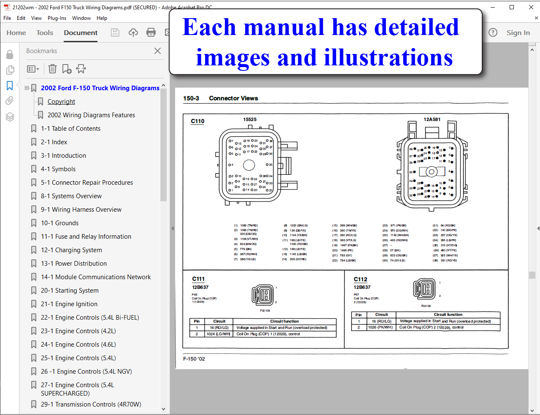Image resolution: width=540 pixels, height=415 pixels.
Task: Go to 4-1 Symbols bookmark
Action: coord(58,169)
